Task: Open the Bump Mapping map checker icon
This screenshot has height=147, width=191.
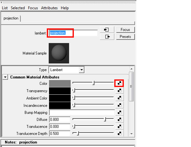Action: click(x=119, y=112)
